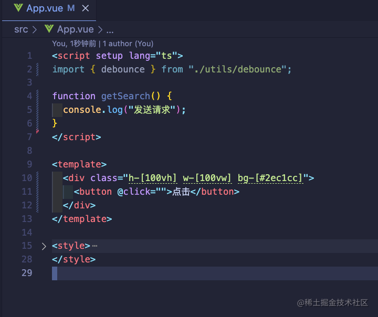Click the git change marker beside line 2
The image size is (378, 317).
click(x=37, y=69)
